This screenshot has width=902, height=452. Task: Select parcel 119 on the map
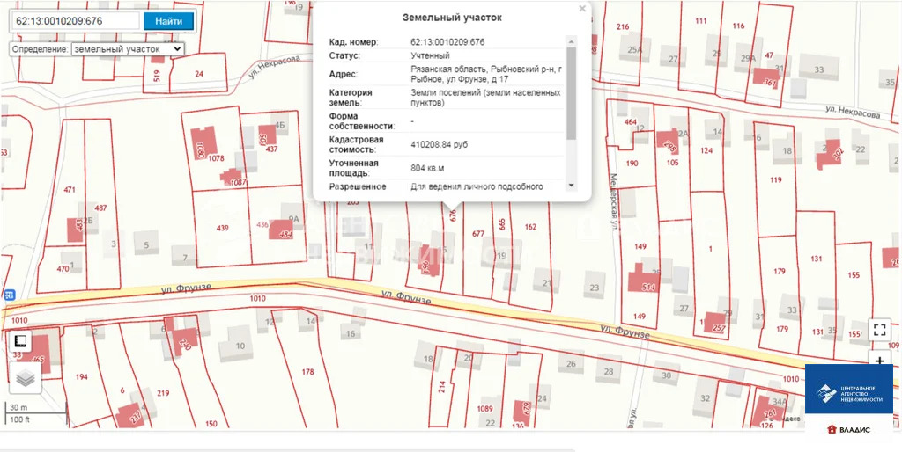(775, 180)
